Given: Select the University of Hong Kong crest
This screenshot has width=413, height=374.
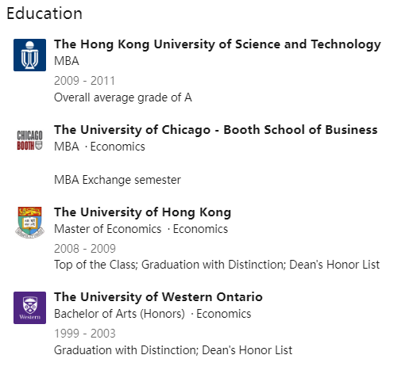Looking at the screenshot, I should pyautogui.click(x=29, y=223).
